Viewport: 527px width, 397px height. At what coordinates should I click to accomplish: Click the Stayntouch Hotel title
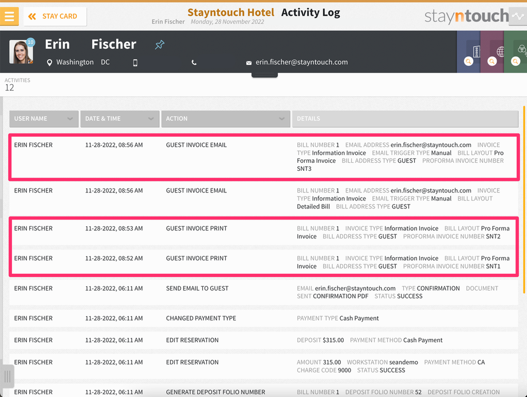pos(231,13)
